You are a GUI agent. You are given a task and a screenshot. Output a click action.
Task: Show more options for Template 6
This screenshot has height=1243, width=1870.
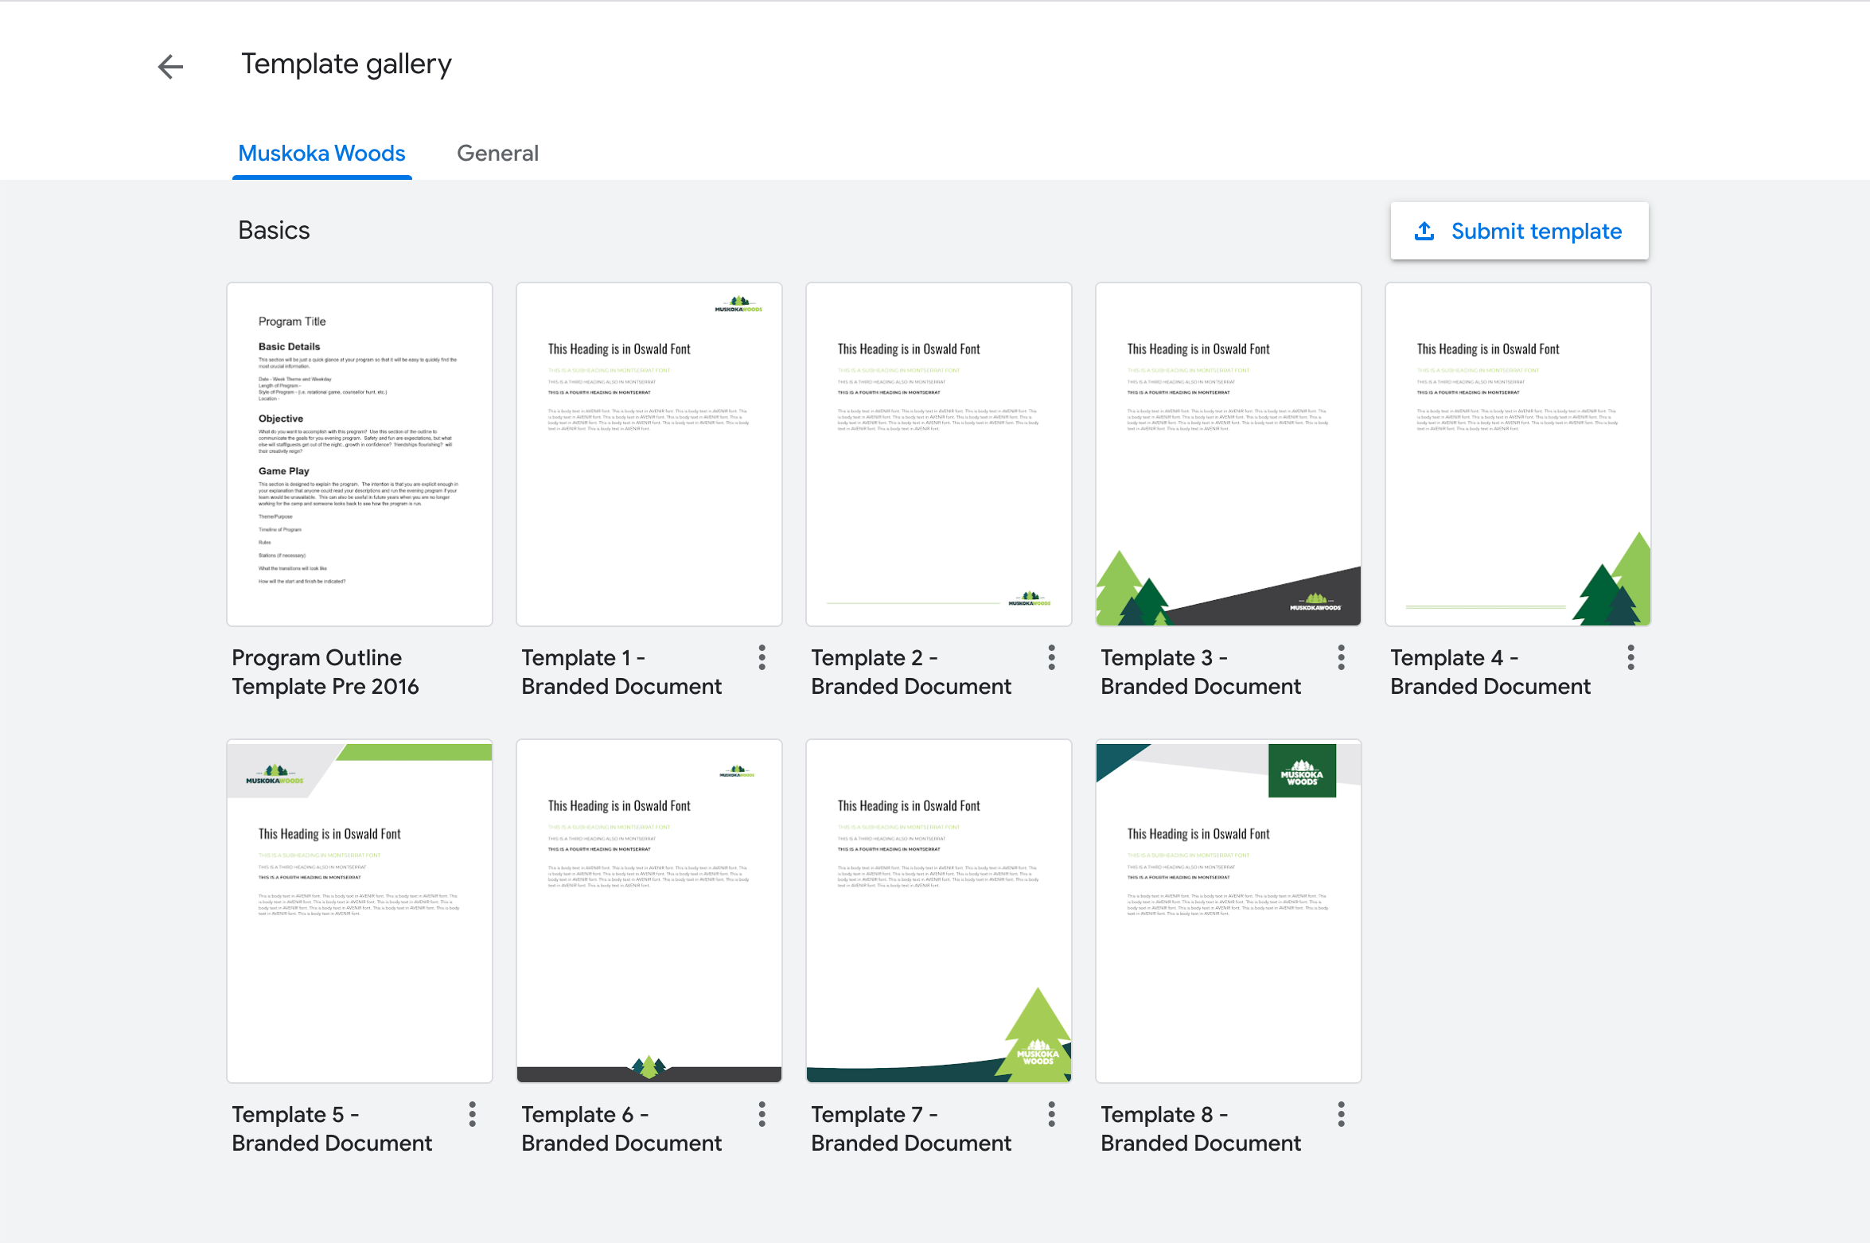pos(762,1114)
